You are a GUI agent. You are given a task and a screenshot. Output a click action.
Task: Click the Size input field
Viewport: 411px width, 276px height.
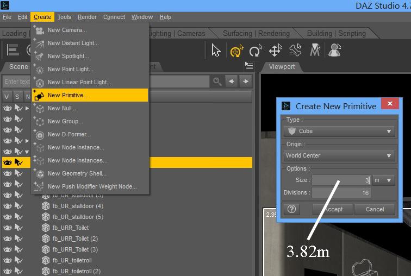[341, 180]
